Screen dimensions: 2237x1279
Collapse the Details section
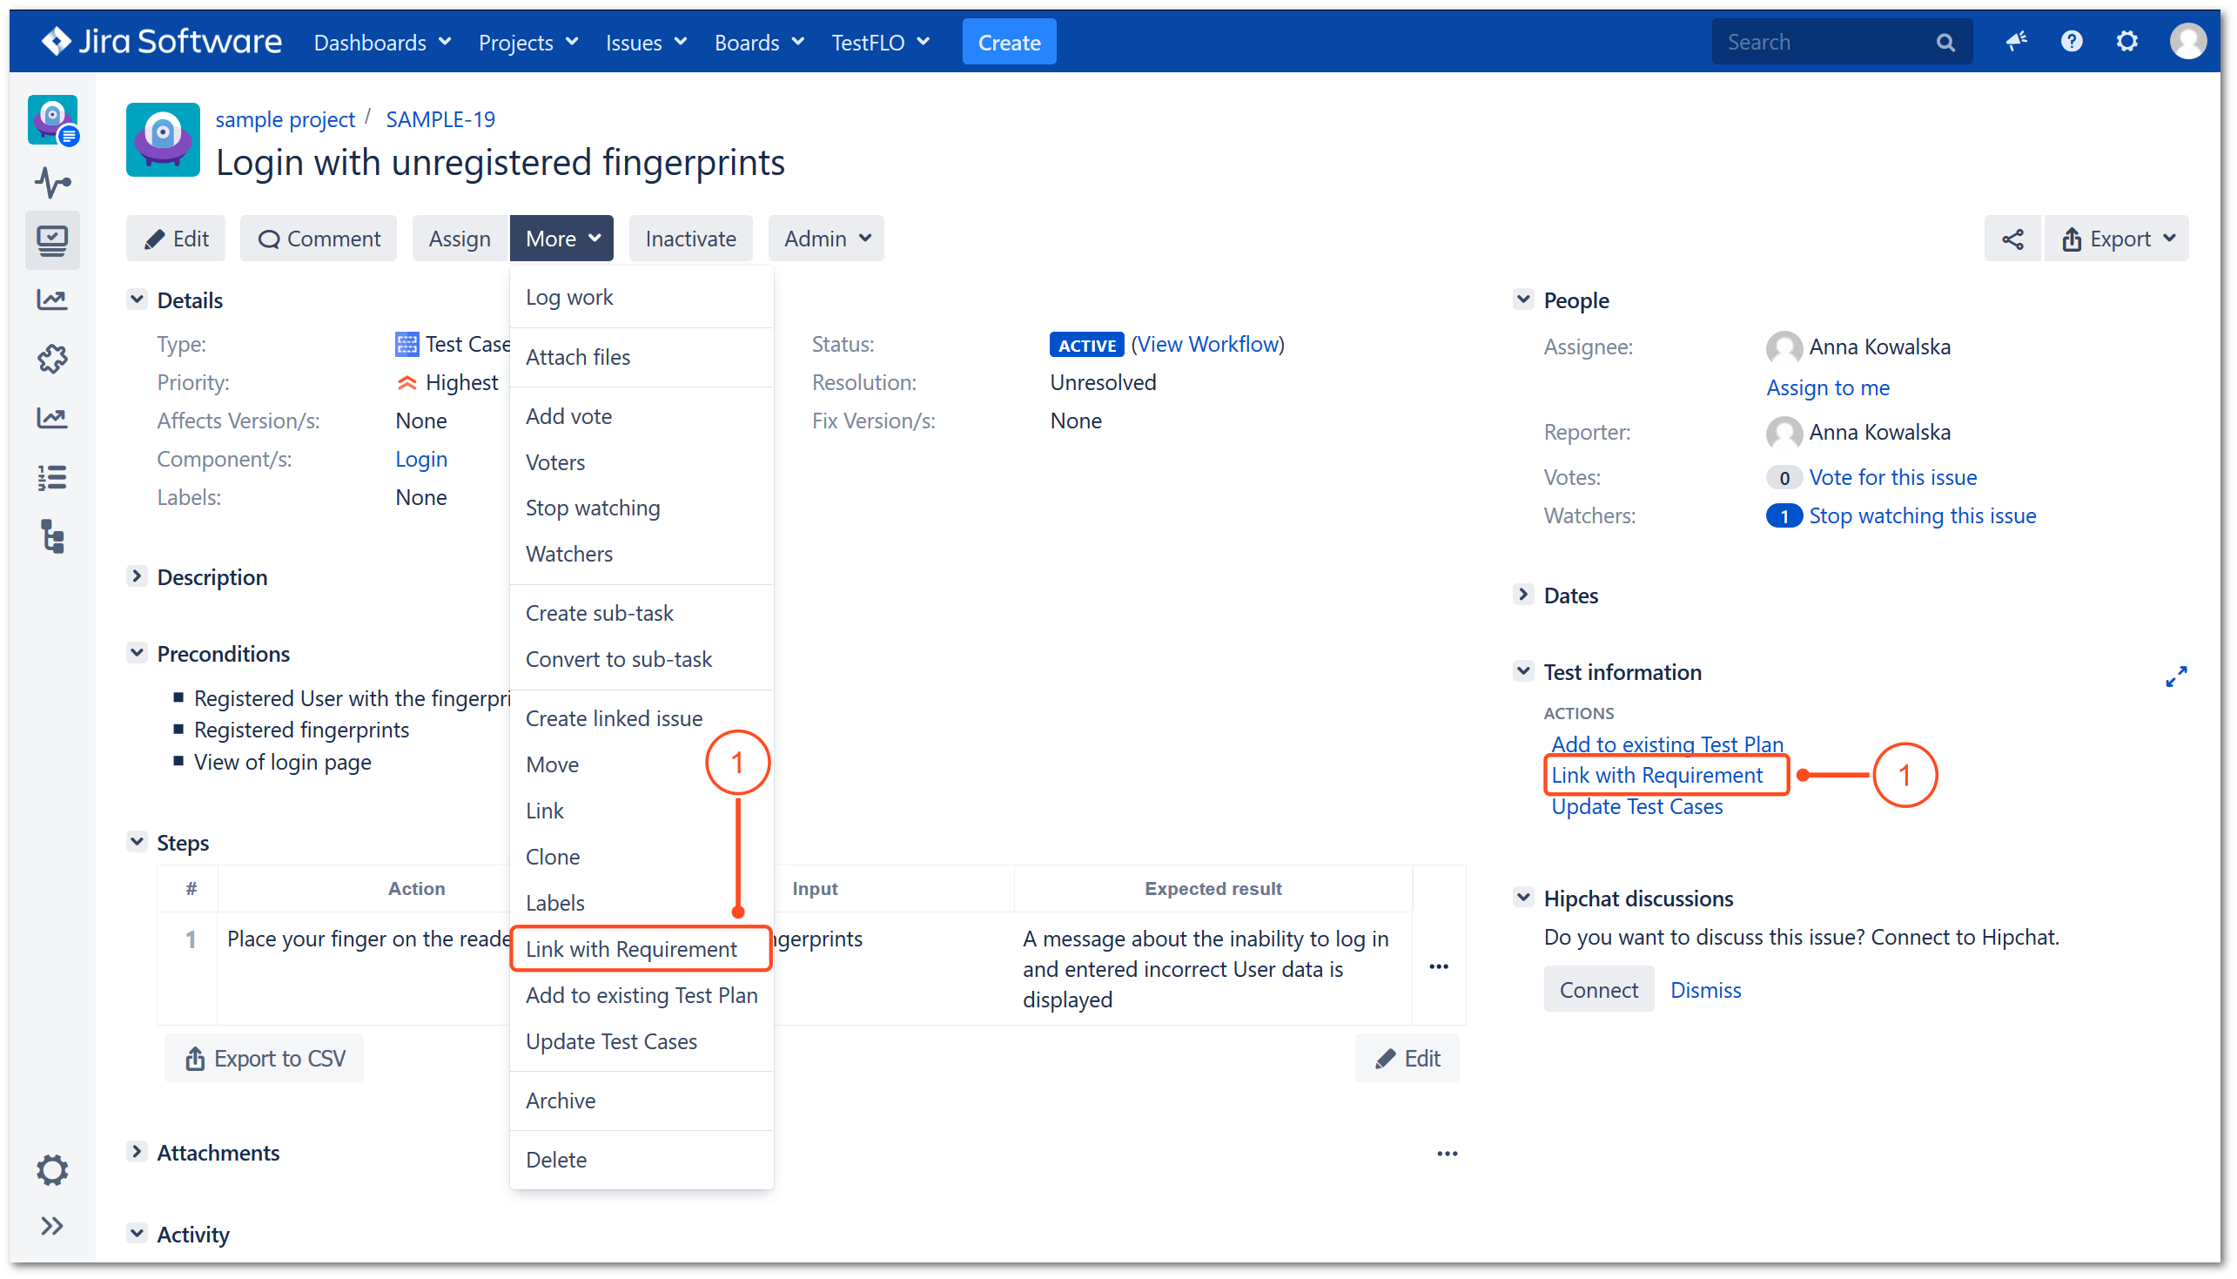[x=137, y=300]
